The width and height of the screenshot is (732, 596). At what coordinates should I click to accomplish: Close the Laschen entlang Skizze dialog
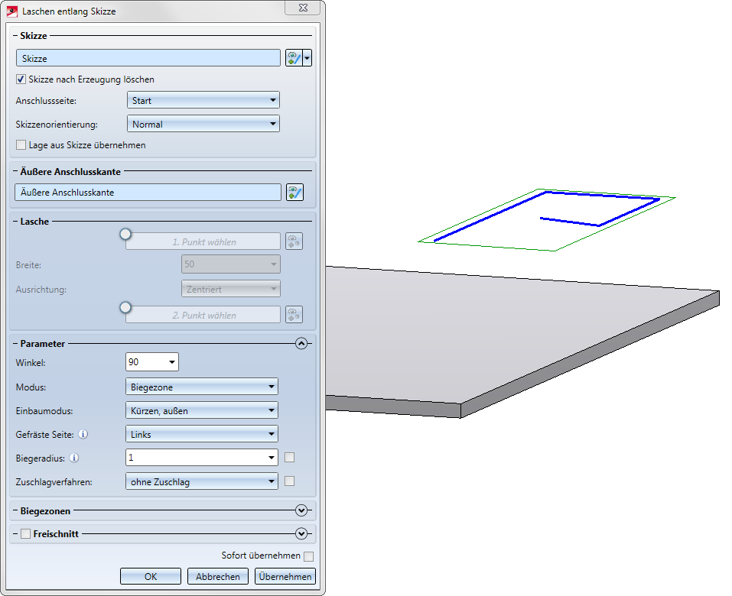pyautogui.click(x=302, y=8)
